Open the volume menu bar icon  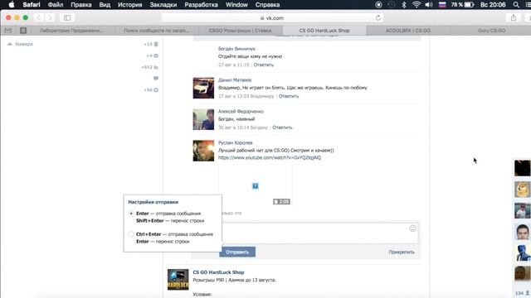429,5
